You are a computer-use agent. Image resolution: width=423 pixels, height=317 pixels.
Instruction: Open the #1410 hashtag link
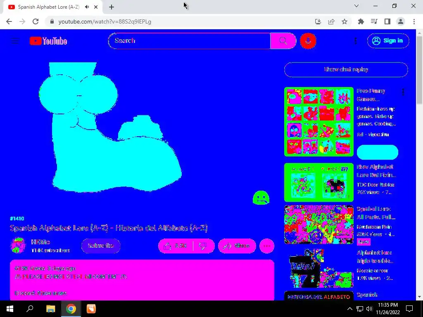17,219
